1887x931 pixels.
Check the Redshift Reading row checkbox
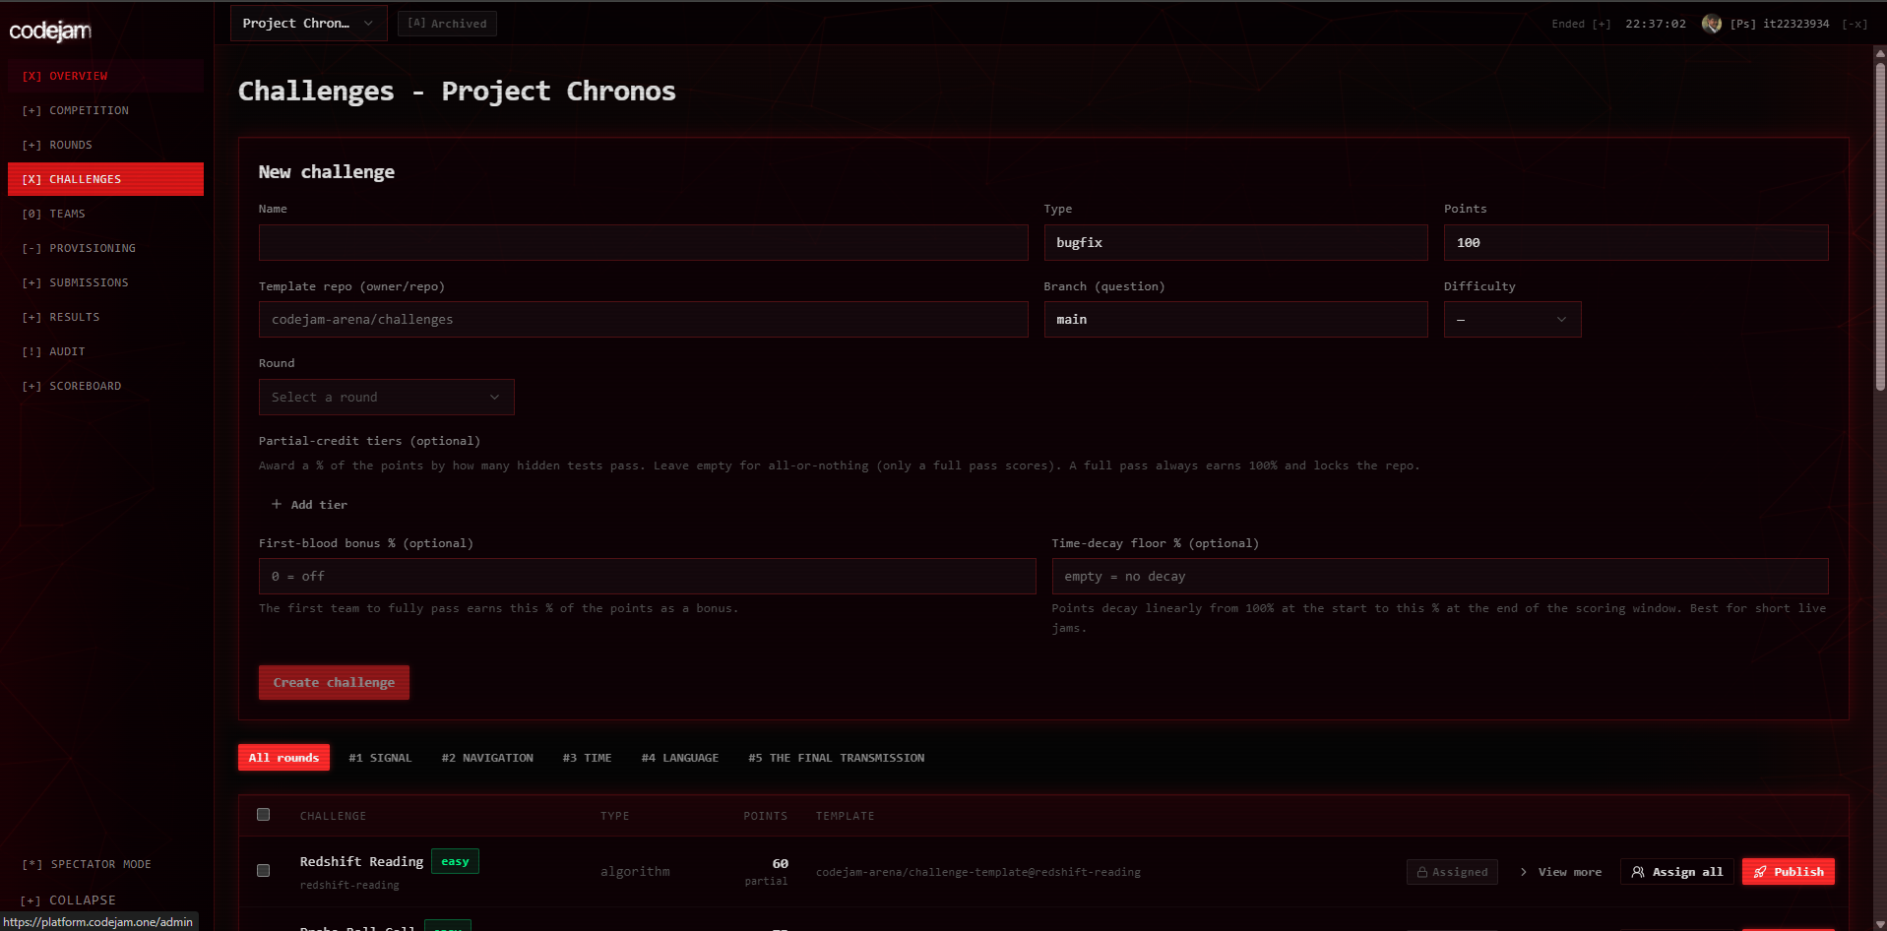(x=263, y=871)
